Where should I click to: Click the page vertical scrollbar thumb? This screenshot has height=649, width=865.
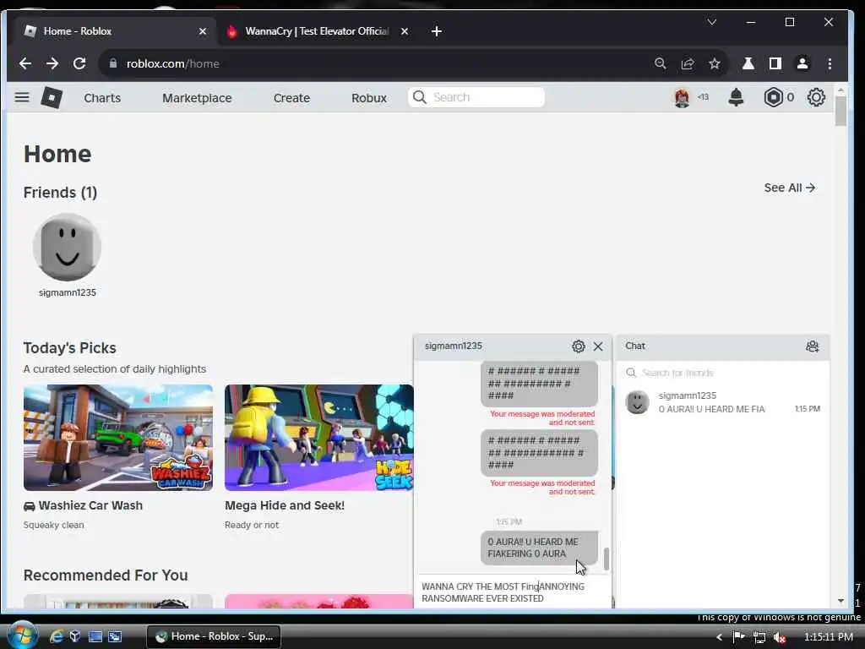point(841,111)
